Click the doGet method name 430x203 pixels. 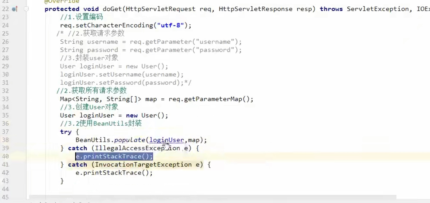click(112, 9)
